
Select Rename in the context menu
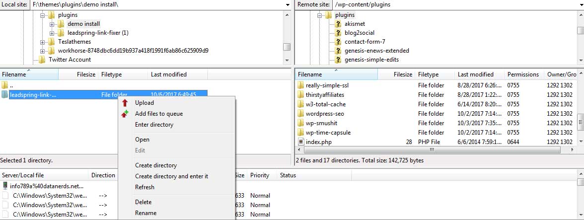pos(146,213)
